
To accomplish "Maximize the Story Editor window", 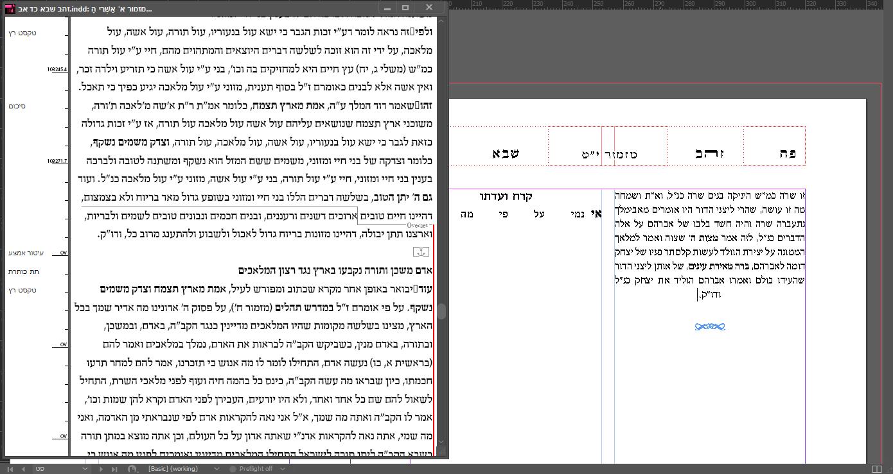I will coord(405,8).
